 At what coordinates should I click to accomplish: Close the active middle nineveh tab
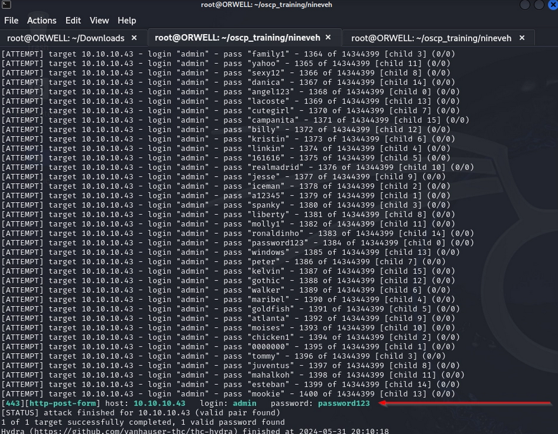328,38
